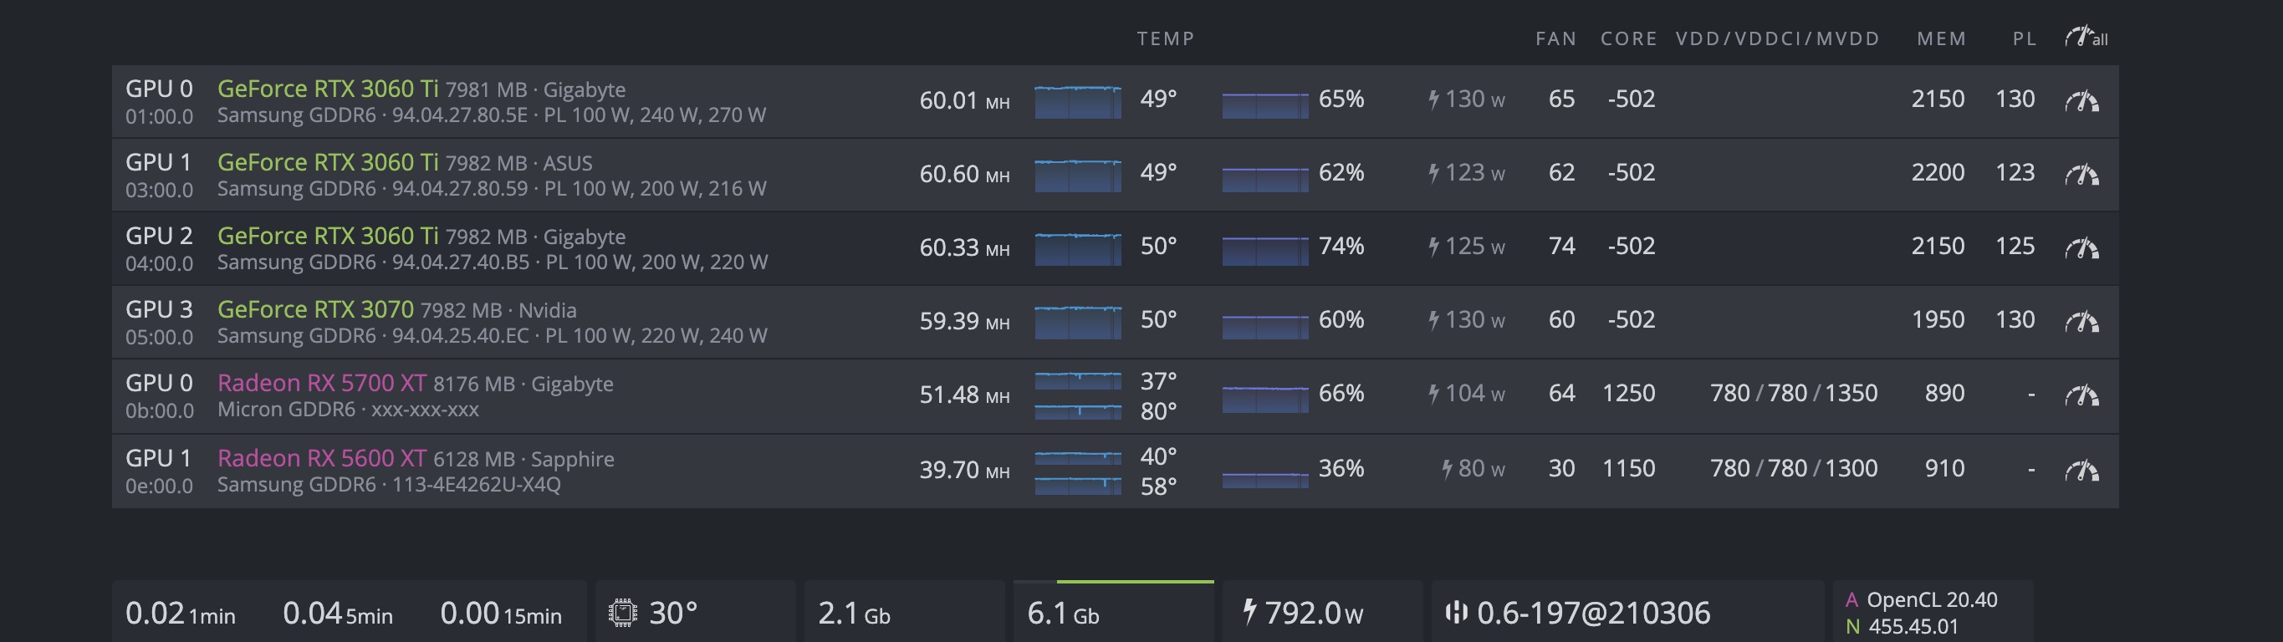2283x642 pixels.
Task: Open tuning icon for Radeon RX 5700 XT
Action: [x=2081, y=395]
